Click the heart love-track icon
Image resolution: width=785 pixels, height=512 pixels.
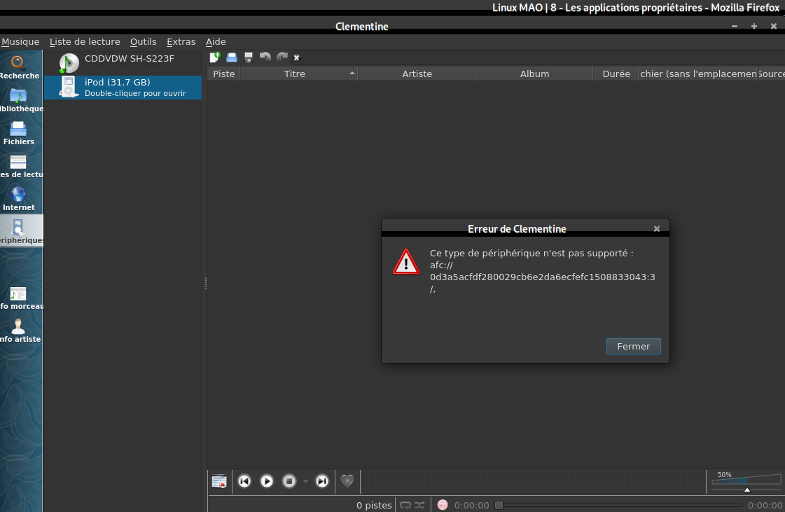tap(347, 481)
